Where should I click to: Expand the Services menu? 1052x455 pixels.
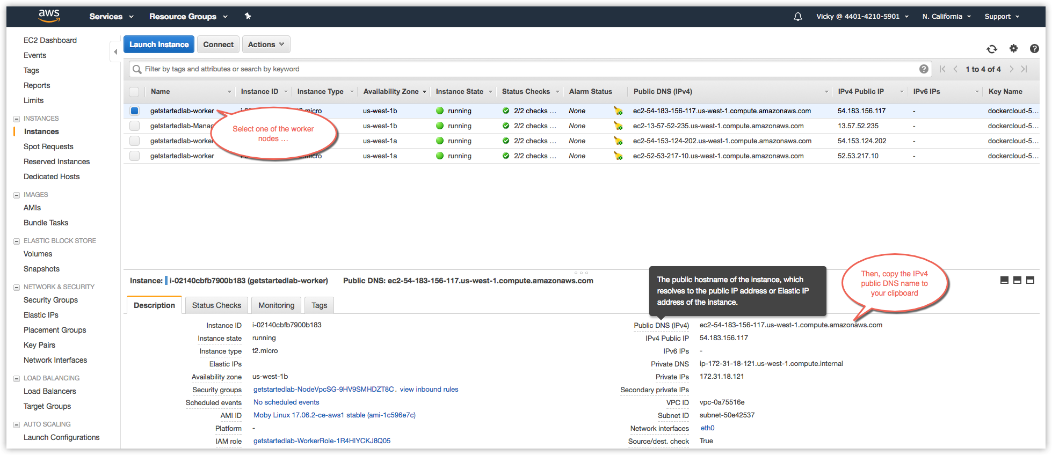111,17
